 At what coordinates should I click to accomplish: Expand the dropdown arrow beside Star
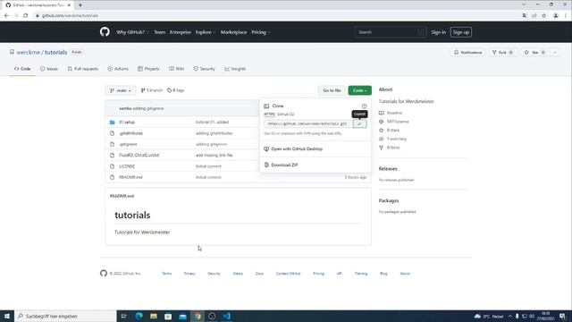(555, 53)
